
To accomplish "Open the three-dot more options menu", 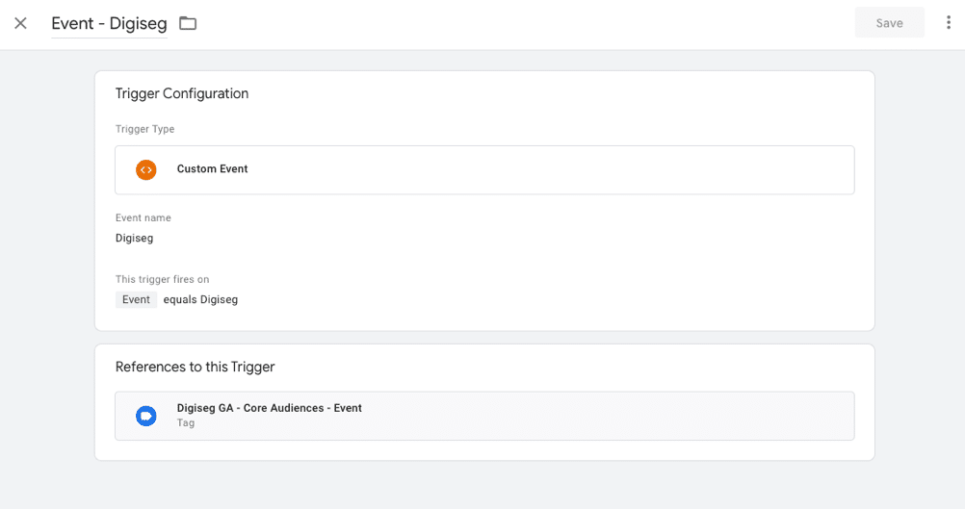I will coord(949,23).
